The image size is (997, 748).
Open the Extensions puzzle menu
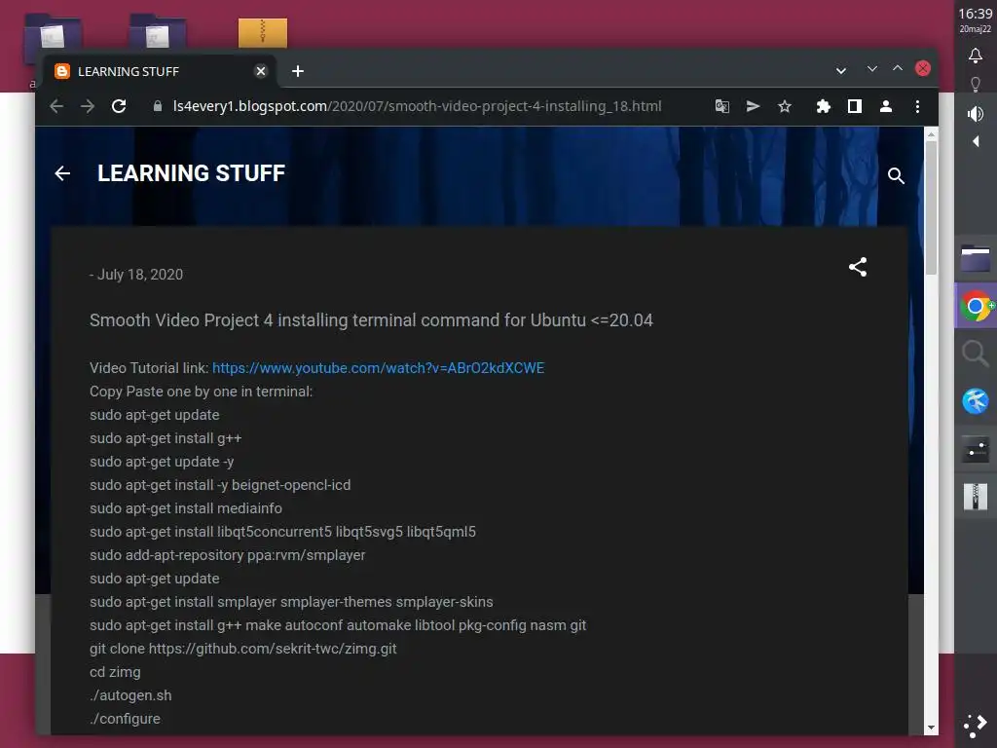823,106
